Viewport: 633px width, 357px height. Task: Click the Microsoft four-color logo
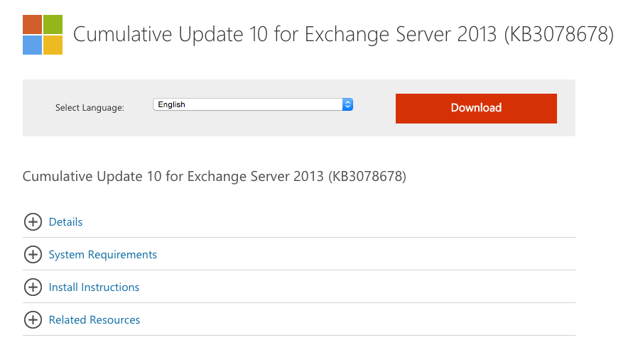coord(43,35)
